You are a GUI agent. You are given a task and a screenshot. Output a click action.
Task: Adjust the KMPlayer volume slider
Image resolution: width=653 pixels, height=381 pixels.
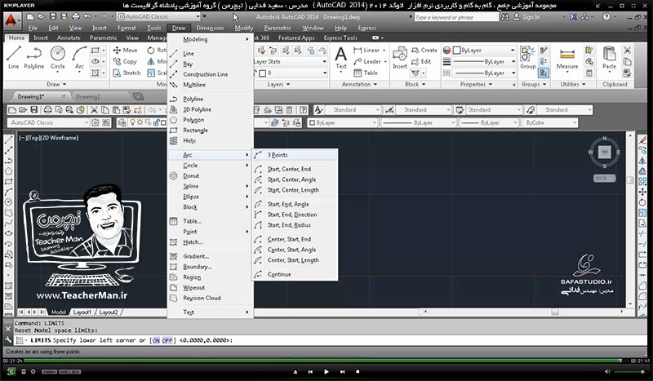click(630, 371)
